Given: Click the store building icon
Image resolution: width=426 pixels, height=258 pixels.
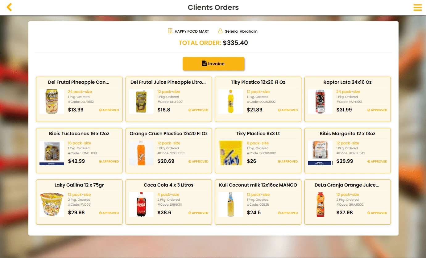Looking at the screenshot, I should [170, 31].
